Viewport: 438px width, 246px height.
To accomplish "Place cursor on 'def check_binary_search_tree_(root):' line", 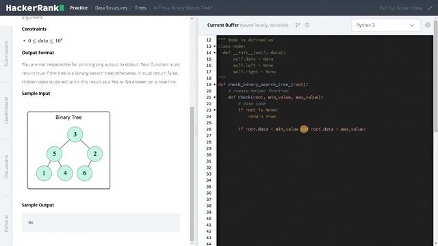I will pyautogui.click(x=263, y=85).
